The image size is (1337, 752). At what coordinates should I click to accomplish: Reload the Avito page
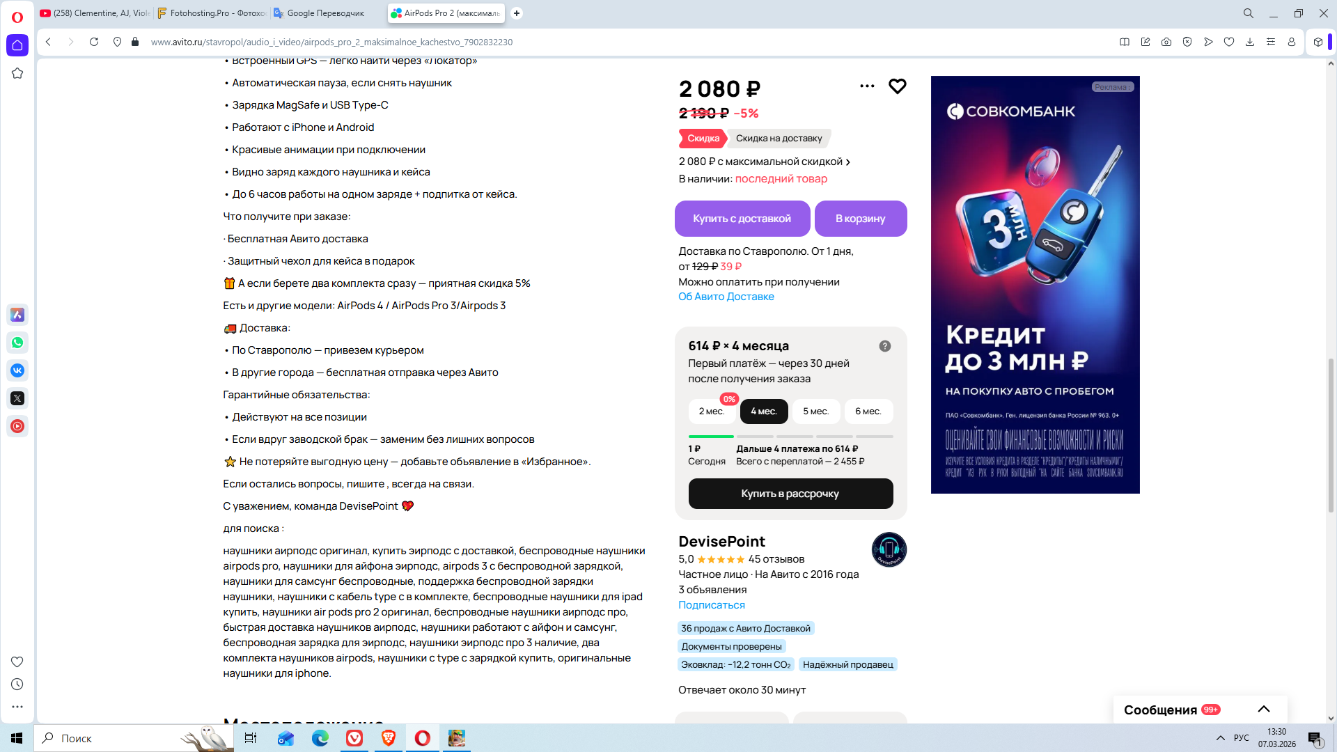point(94,42)
